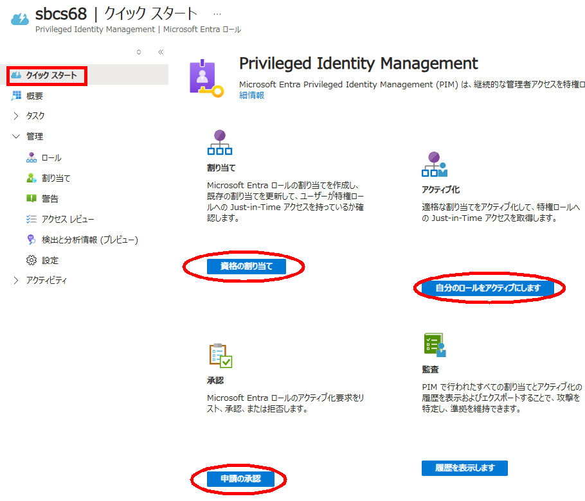Click the 設定 gear icon

[32, 260]
